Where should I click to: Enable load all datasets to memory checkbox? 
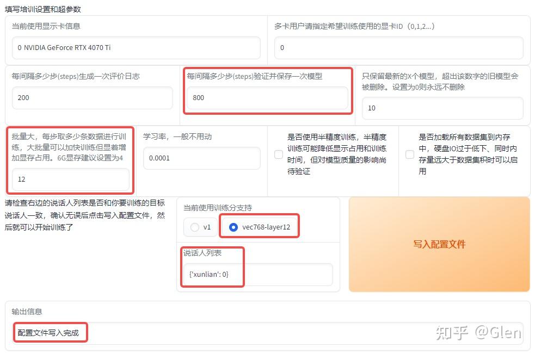(x=410, y=154)
